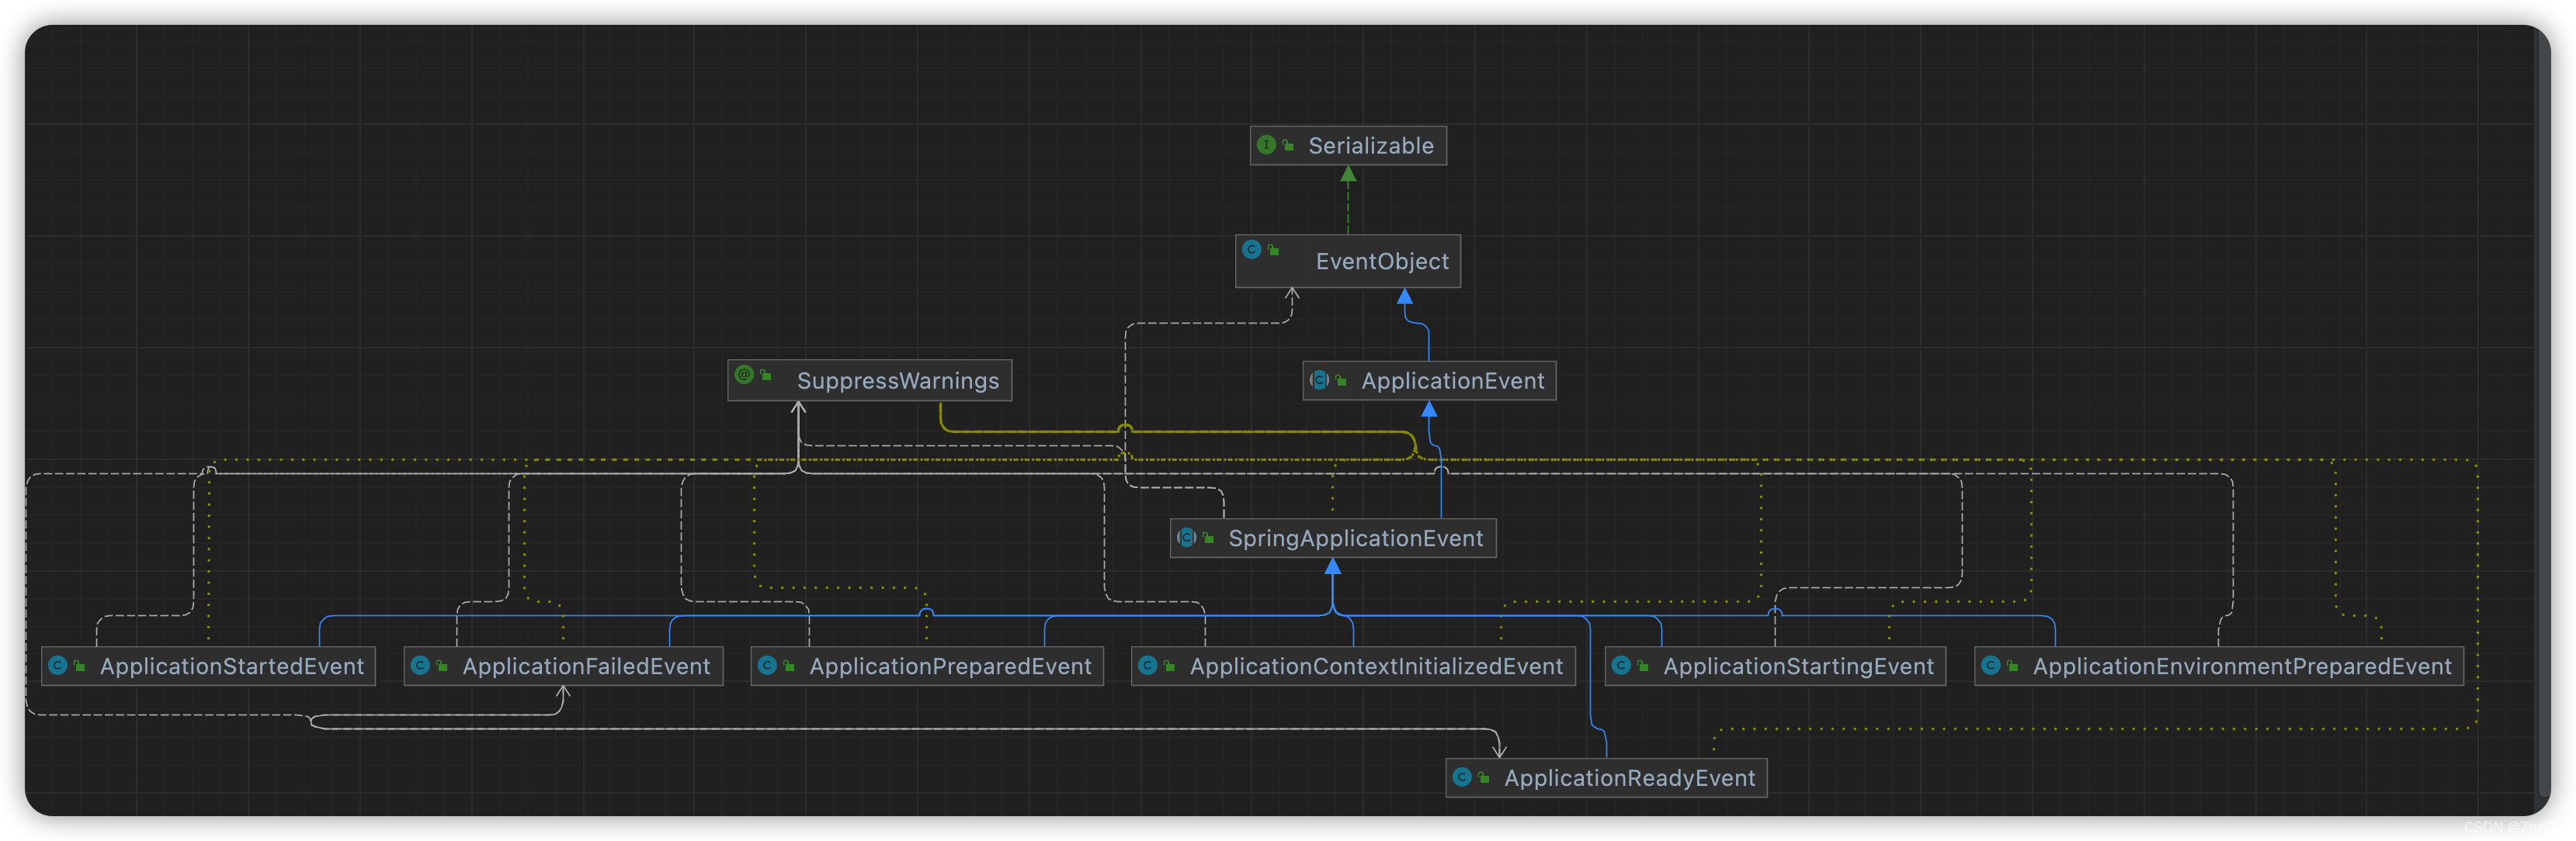This screenshot has width=2576, height=841.
Task: Click the abstract class icon on ApplicationEvent
Action: (x=1321, y=379)
